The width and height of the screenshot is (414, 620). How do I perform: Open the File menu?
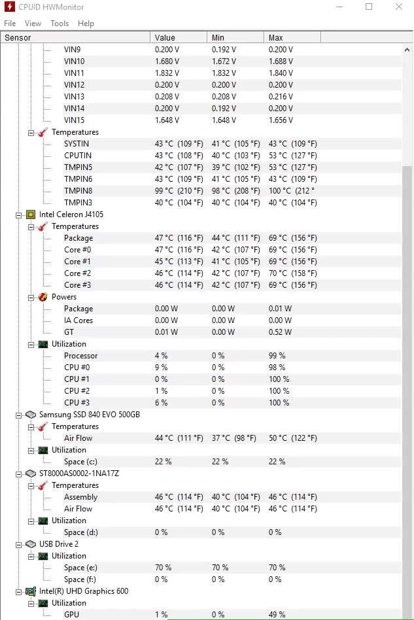10,24
